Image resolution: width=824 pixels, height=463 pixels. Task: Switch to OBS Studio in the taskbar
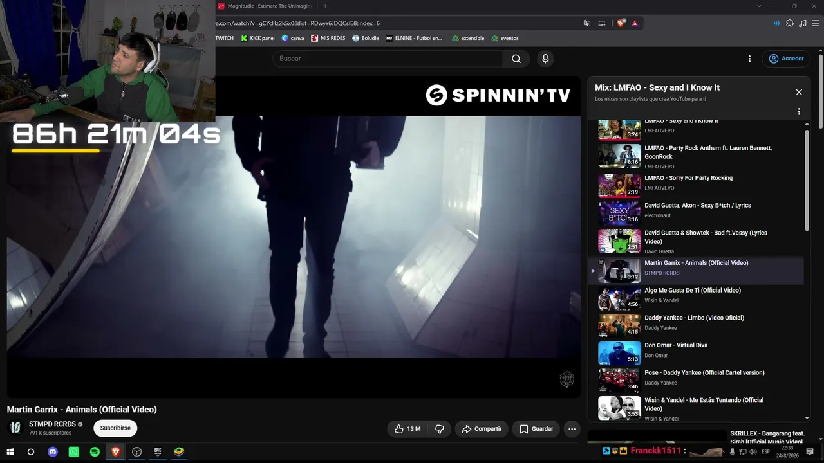tap(136, 452)
